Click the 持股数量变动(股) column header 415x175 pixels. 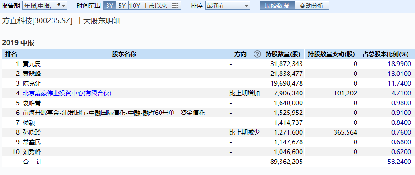click(331, 54)
